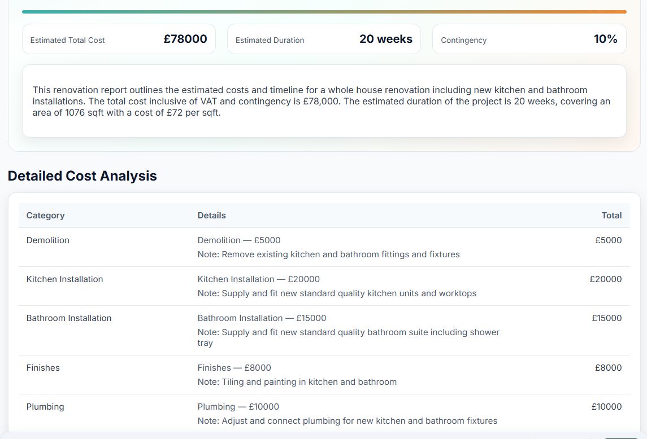Click the £8000 Finishes total
This screenshot has width=647, height=439.
coord(607,367)
